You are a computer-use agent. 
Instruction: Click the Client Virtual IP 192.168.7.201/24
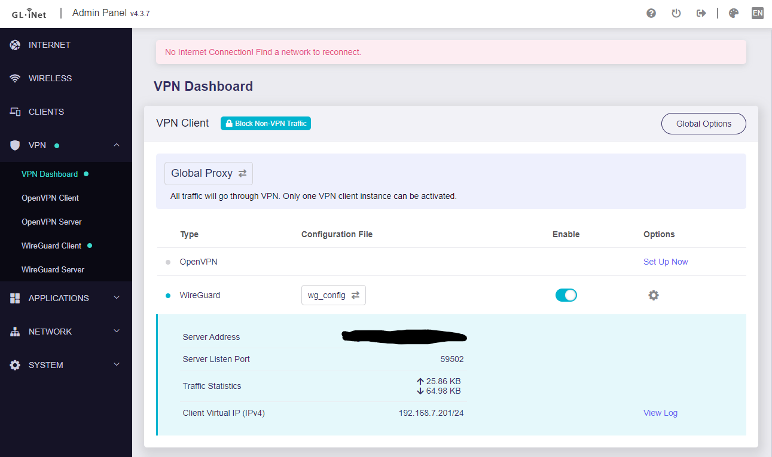tap(431, 413)
